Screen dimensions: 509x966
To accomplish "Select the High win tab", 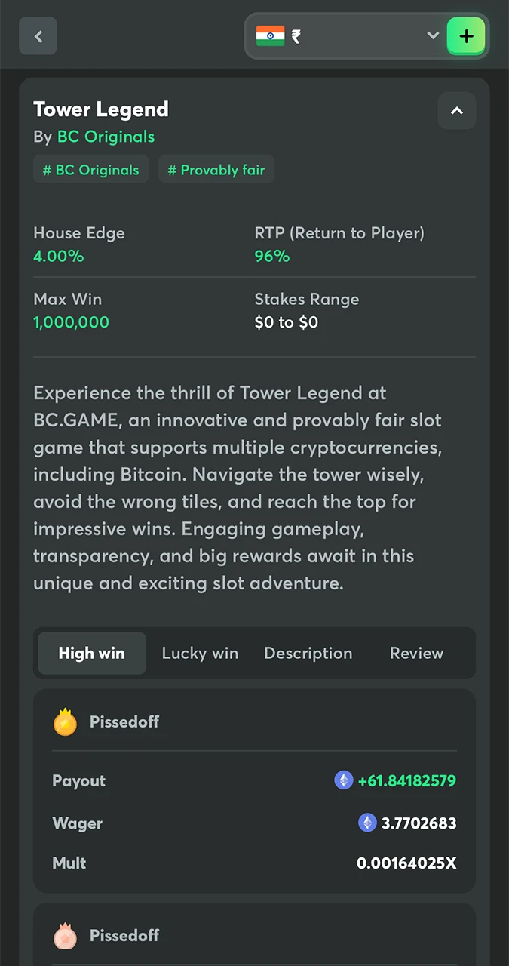I will point(91,653).
